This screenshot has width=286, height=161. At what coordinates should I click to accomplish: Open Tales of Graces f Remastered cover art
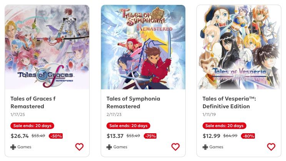[x=47, y=47]
